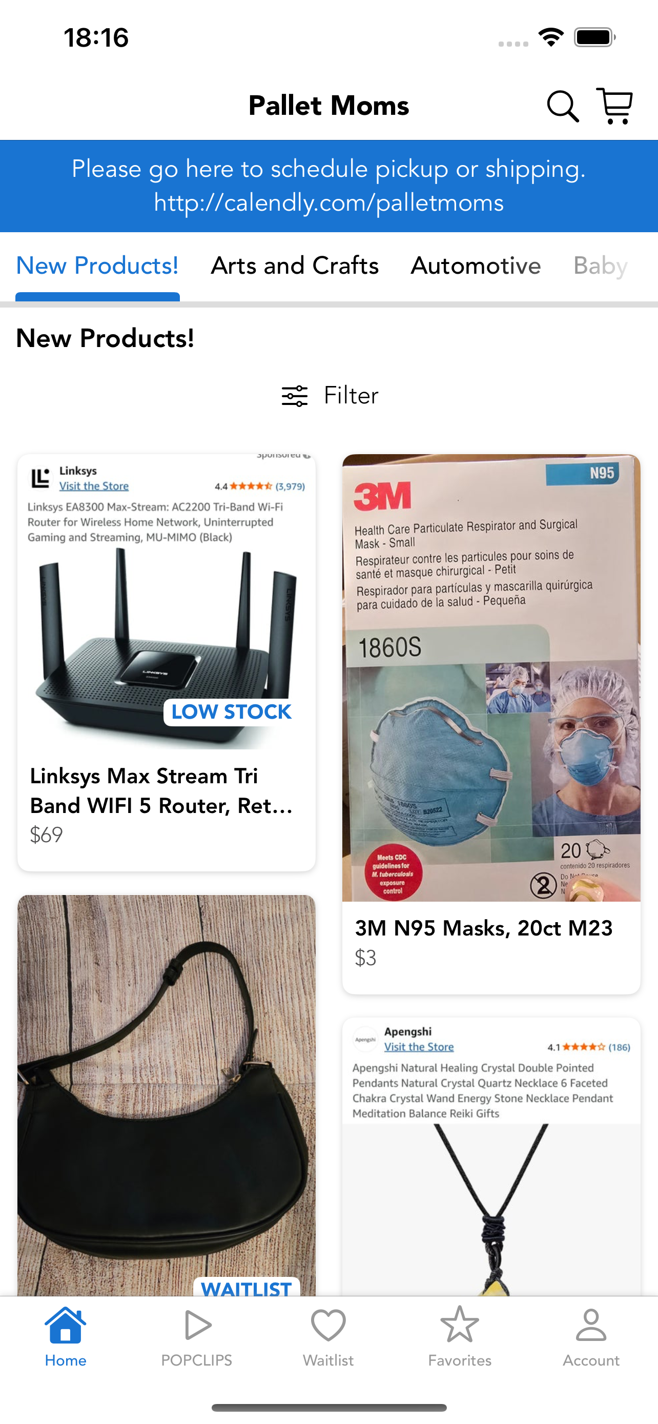Select the New Products! tab

coord(97,266)
